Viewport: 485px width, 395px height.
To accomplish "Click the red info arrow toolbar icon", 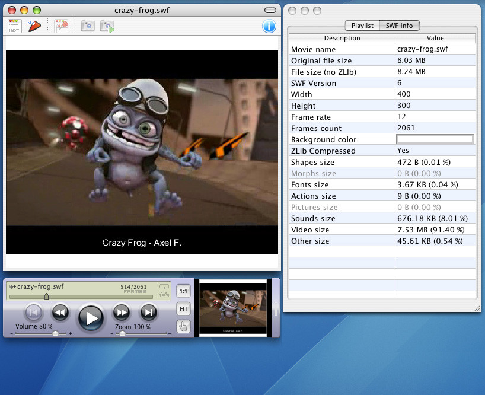I will pos(34,25).
